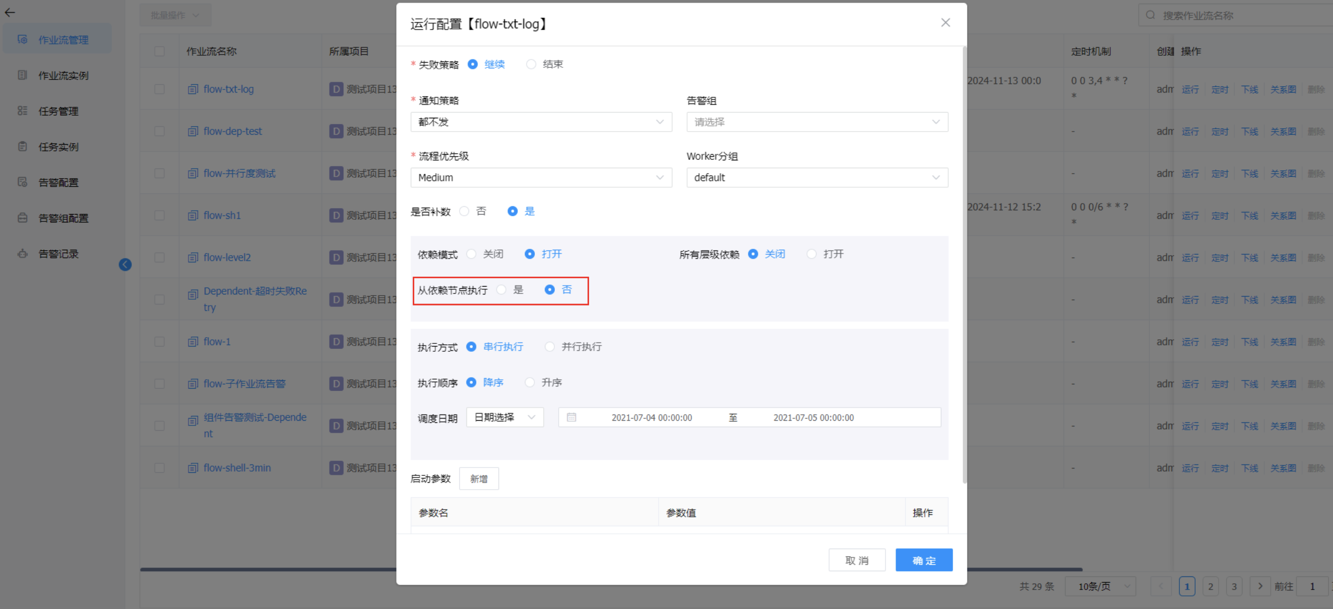Open the 通知策略 dropdown
The width and height of the screenshot is (1333, 609).
[x=541, y=122]
